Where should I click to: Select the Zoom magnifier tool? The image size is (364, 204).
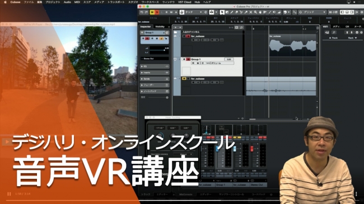pyautogui.click(x=255, y=12)
